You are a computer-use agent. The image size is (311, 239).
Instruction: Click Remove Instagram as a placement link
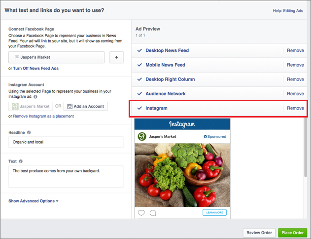click(43, 116)
